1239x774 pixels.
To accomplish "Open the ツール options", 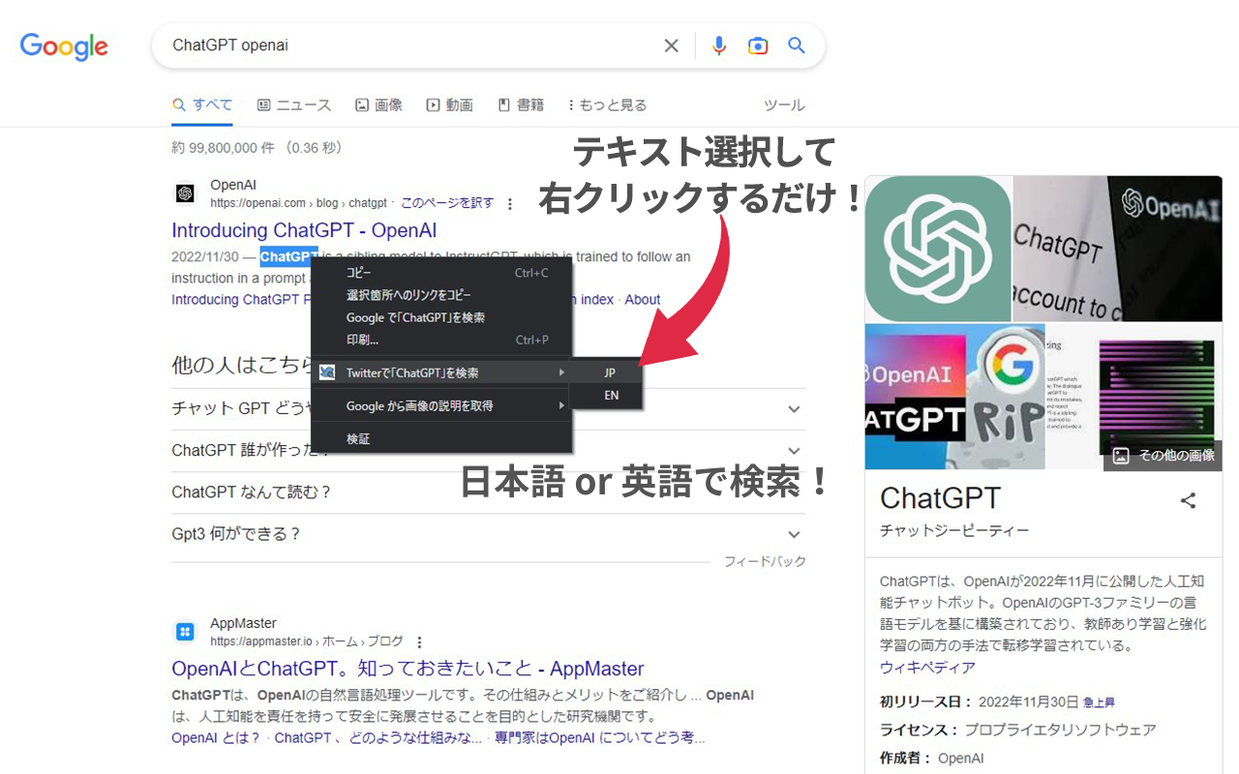I will click(x=784, y=104).
